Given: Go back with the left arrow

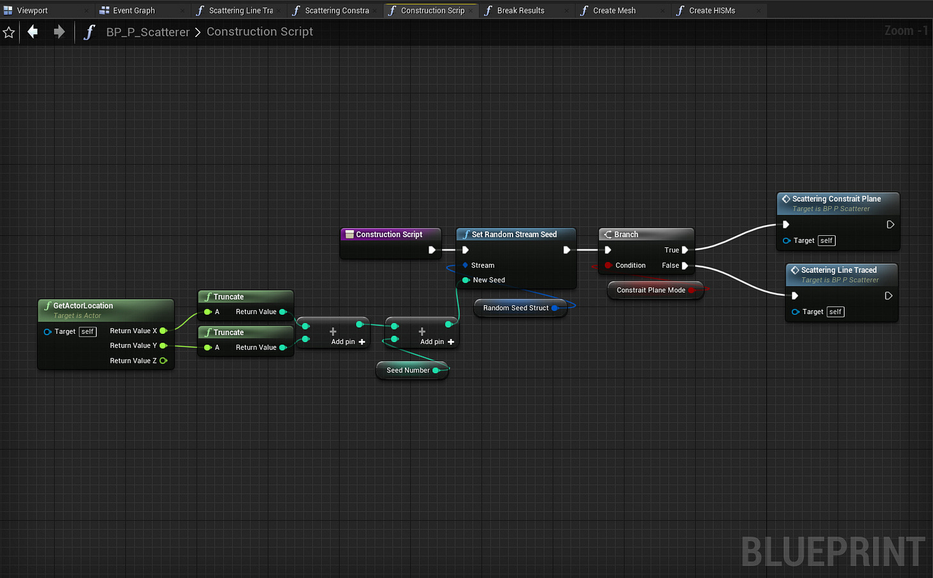Looking at the screenshot, I should coord(33,31).
